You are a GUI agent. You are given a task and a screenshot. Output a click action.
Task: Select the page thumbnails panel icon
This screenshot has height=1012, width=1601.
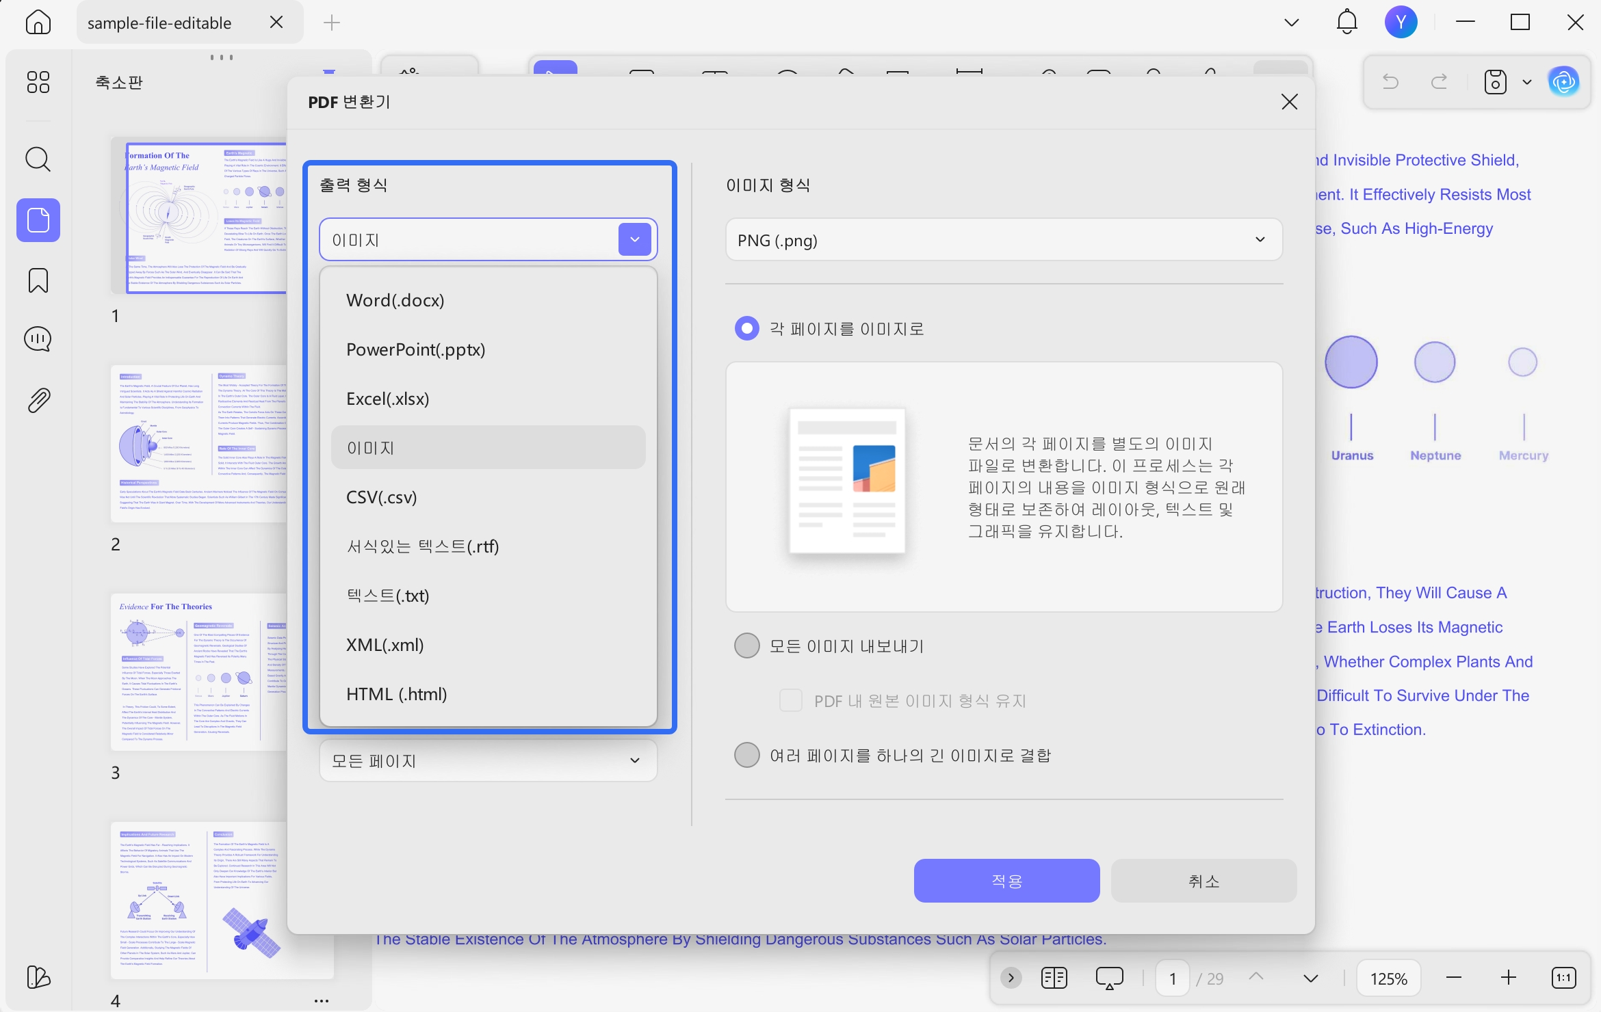(38, 220)
